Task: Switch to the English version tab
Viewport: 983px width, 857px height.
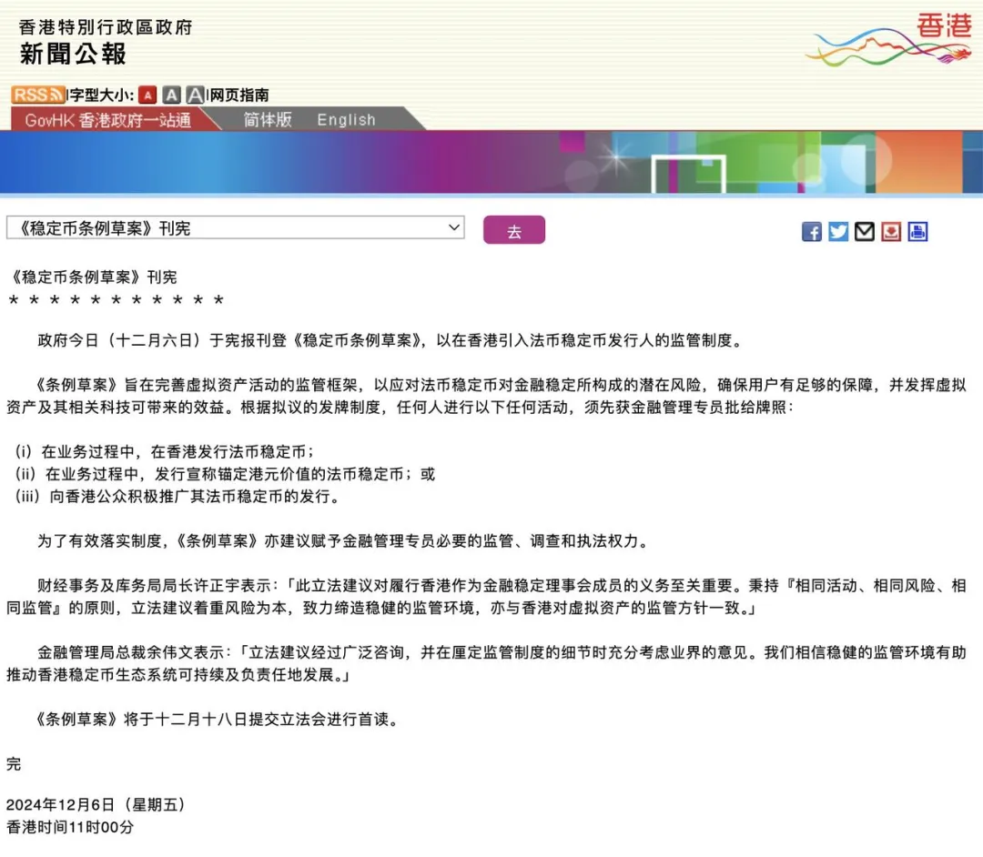Action: coord(346,119)
